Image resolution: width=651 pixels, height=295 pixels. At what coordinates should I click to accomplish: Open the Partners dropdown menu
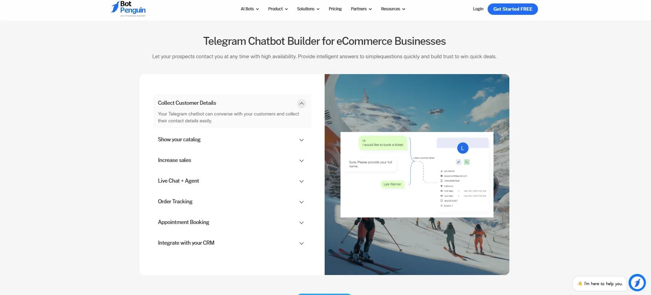361,9
